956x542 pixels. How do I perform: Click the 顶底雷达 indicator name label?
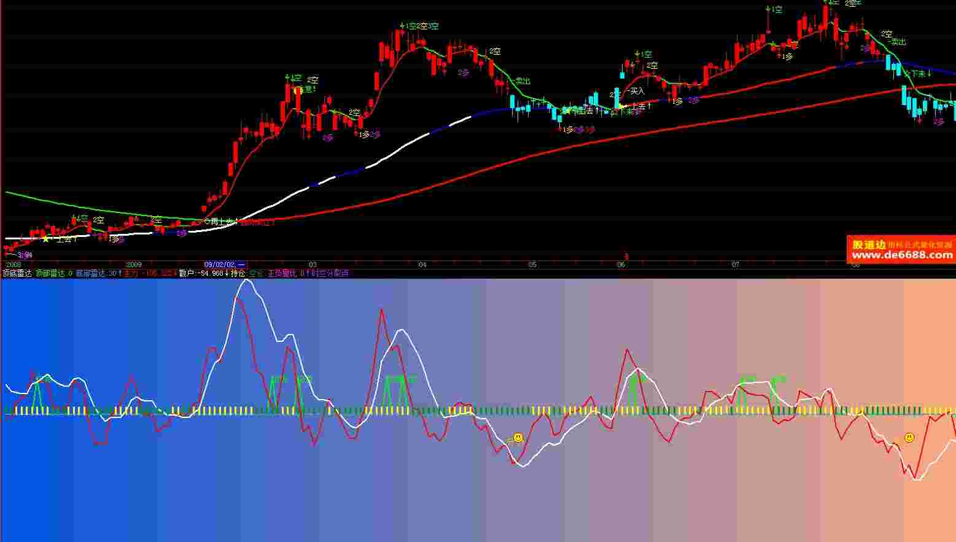click(17, 273)
